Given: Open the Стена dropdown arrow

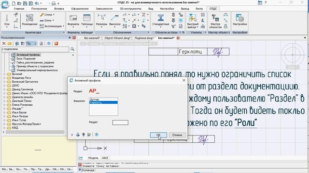Looking at the screenshot, I should point(54,15).
